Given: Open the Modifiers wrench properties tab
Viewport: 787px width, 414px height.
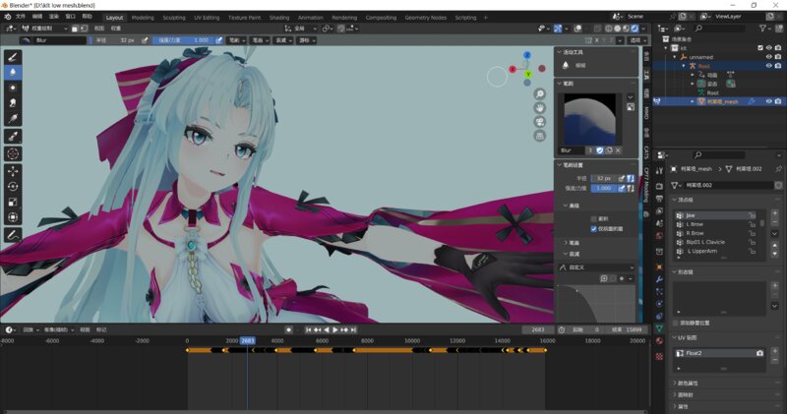Looking at the screenshot, I should pos(659,279).
